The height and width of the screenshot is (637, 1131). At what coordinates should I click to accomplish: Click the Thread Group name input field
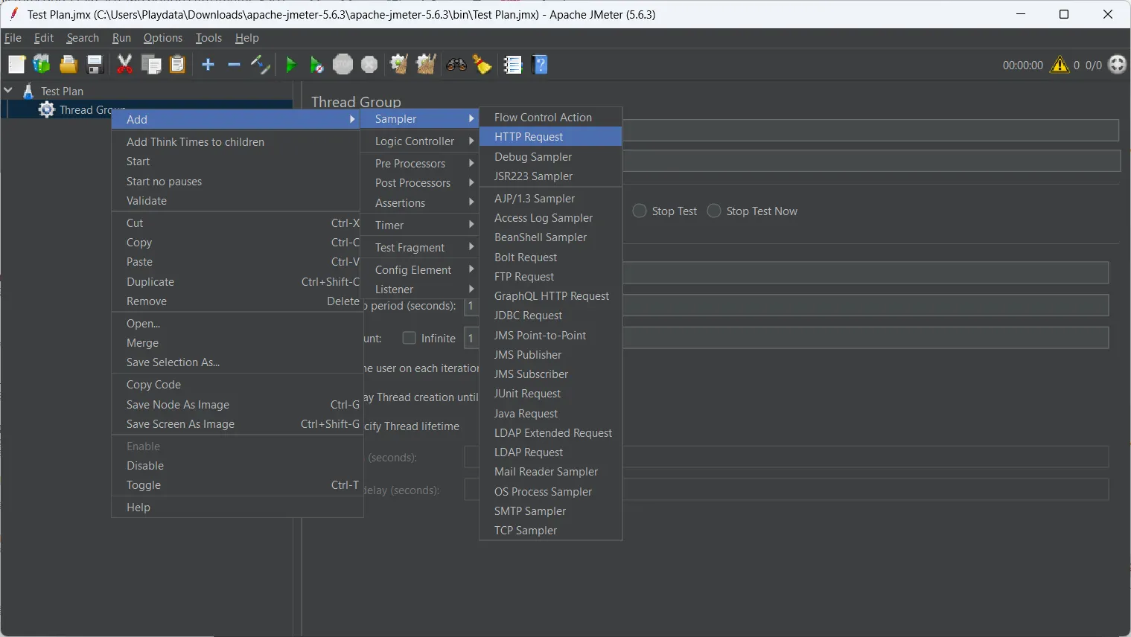click(870, 130)
